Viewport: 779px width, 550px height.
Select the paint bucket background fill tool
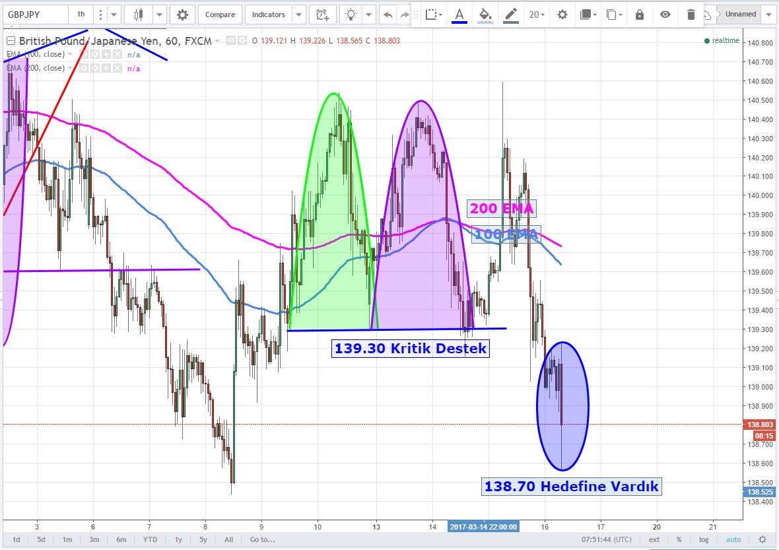(485, 15)
